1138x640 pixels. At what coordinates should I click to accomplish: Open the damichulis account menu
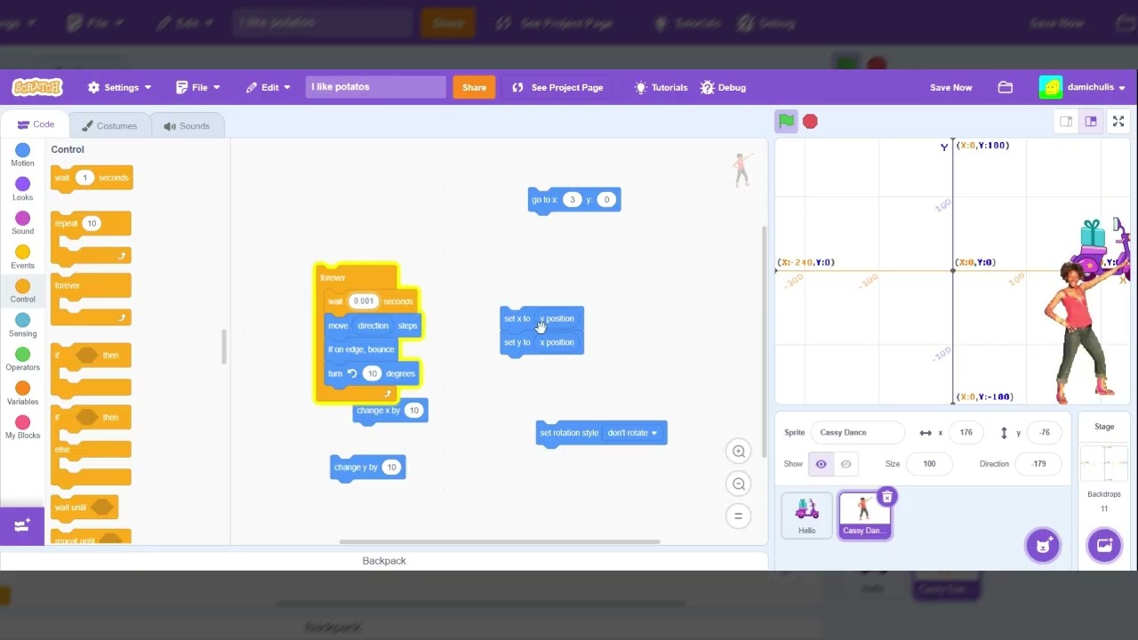(1082, 87)
